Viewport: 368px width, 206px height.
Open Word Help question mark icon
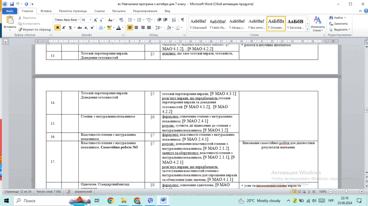[366, 11]
